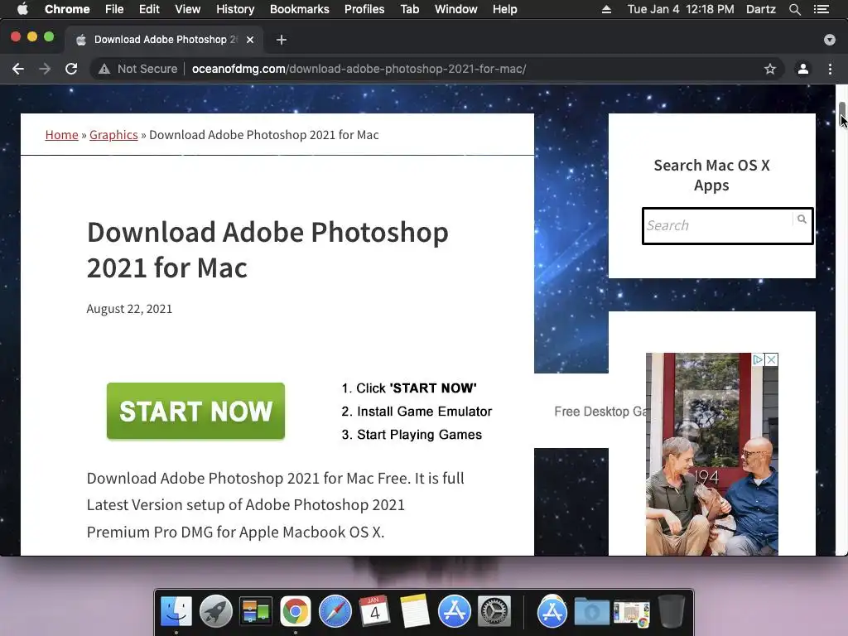Open Spotlight search in menu bar

click(794, 9)
